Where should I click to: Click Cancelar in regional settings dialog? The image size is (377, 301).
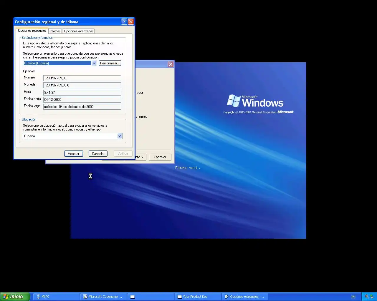[x=98, y=154]
